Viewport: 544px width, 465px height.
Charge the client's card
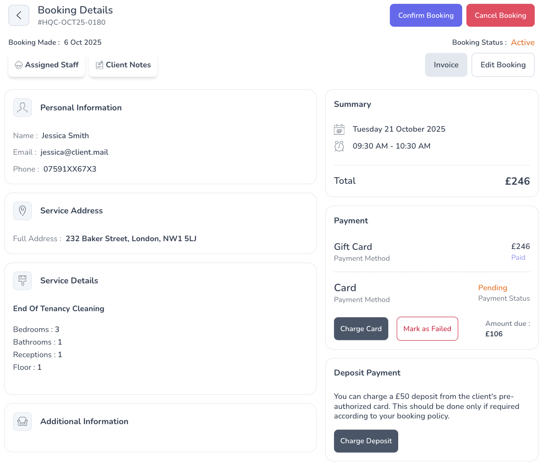(x=361, y=329)
